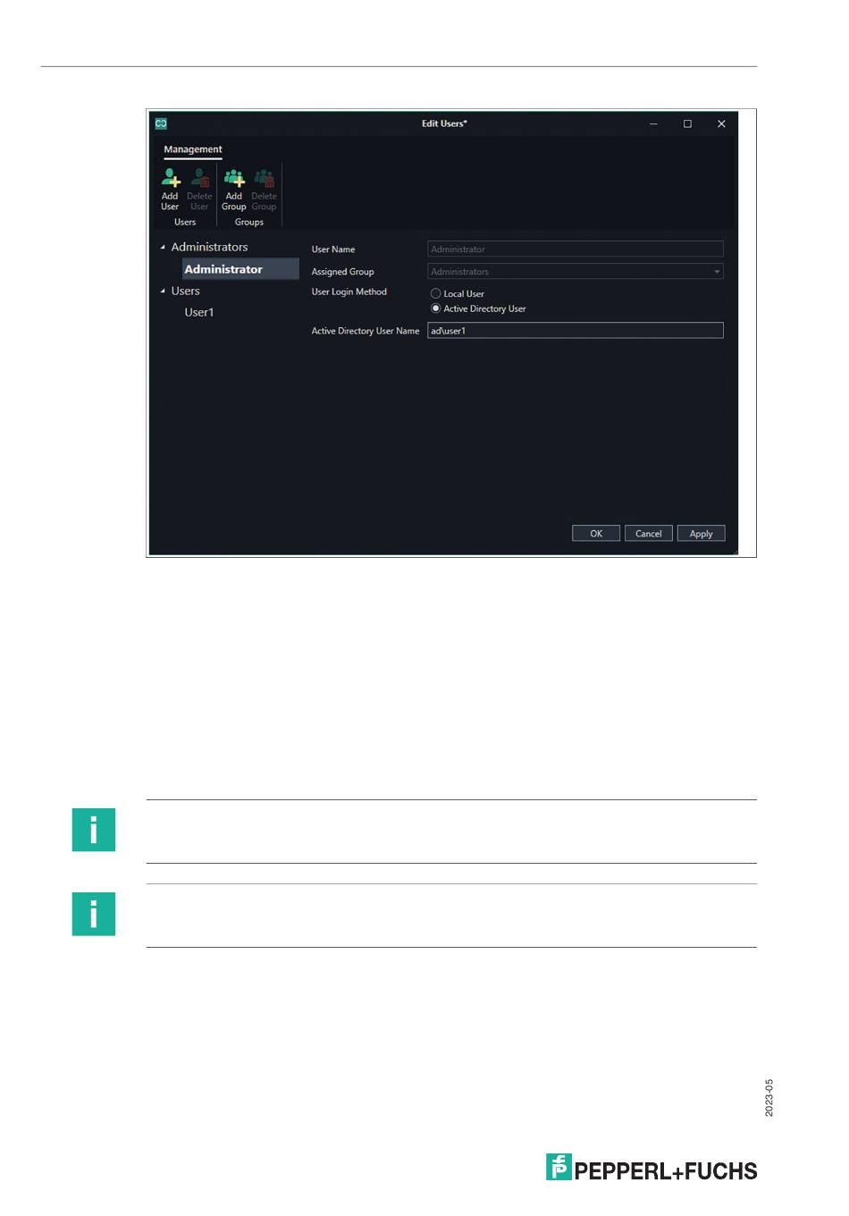849x1216 pixels.
Task: Click the 'User Login Method' label
Action: pyautogui.click(x=349, y=291)
